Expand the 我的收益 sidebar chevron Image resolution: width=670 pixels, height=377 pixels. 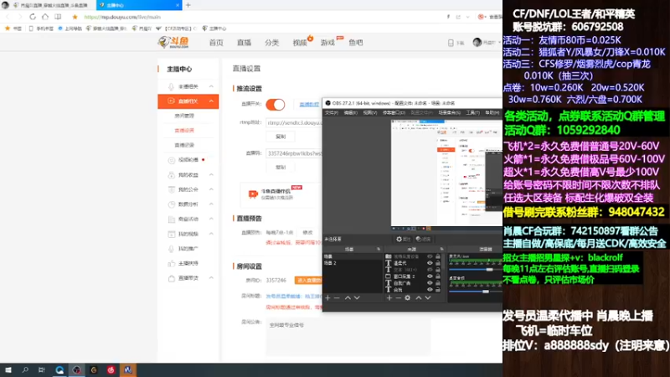(x=211, y=175)
